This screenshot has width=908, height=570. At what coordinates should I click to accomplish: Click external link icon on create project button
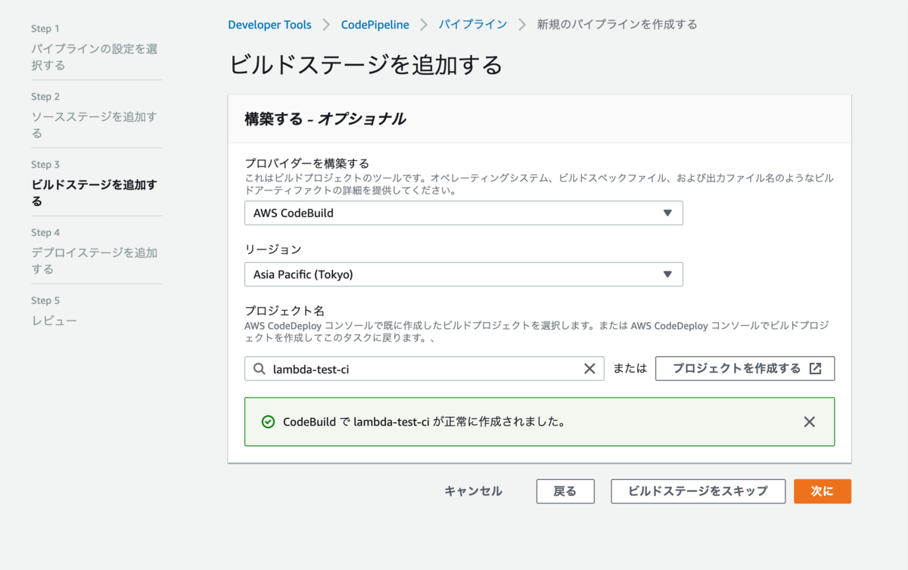tap(815, 368)
